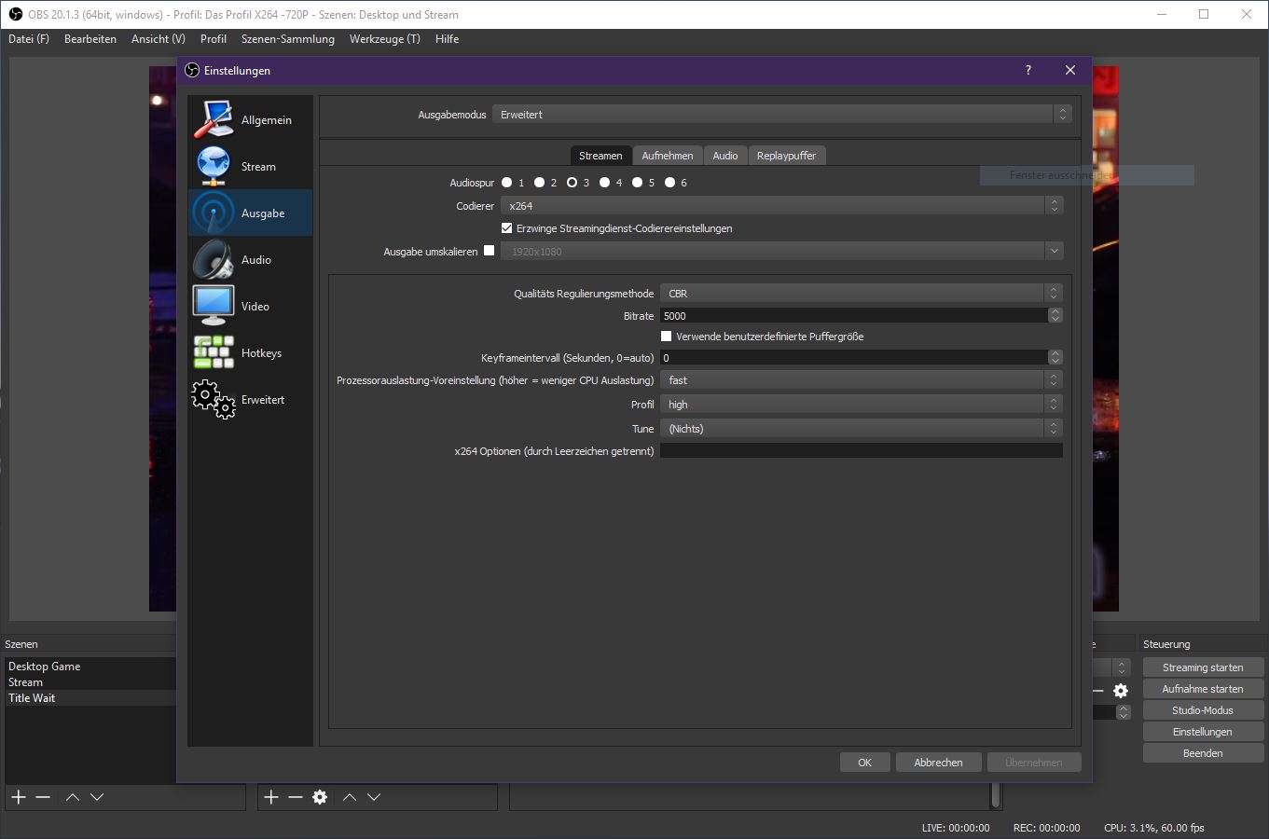This screenshot has width=1269, height=839.
Task: Move scene down with arrow icon
Action: pos(97,797)
